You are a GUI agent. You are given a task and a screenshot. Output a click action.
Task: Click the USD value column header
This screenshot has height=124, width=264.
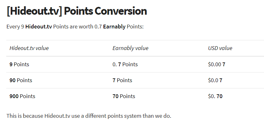(x=220, y=48)
